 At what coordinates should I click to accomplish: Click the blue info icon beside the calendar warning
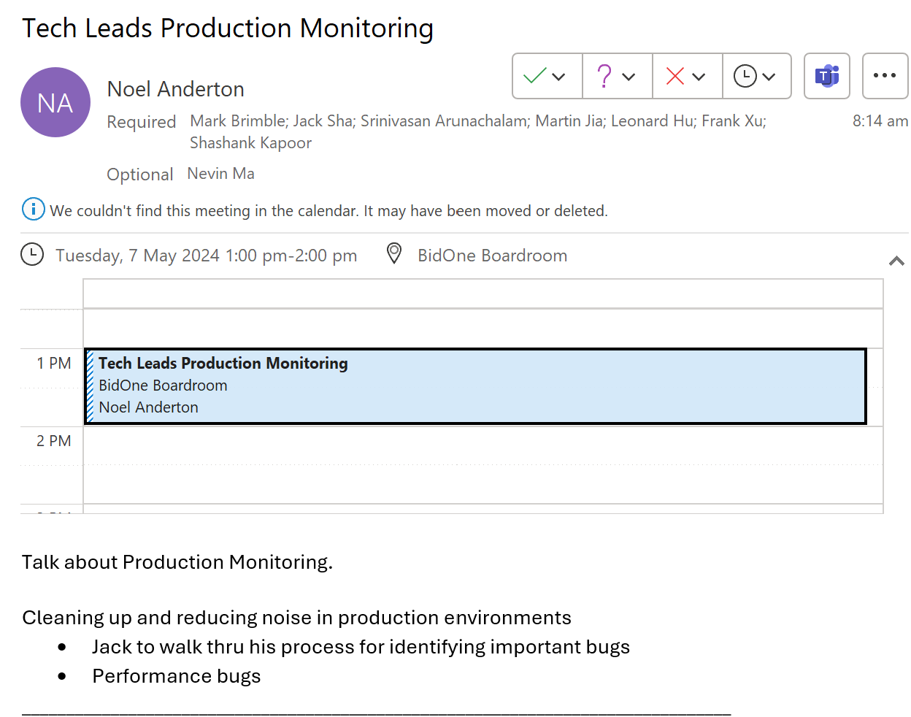[34, 210]
